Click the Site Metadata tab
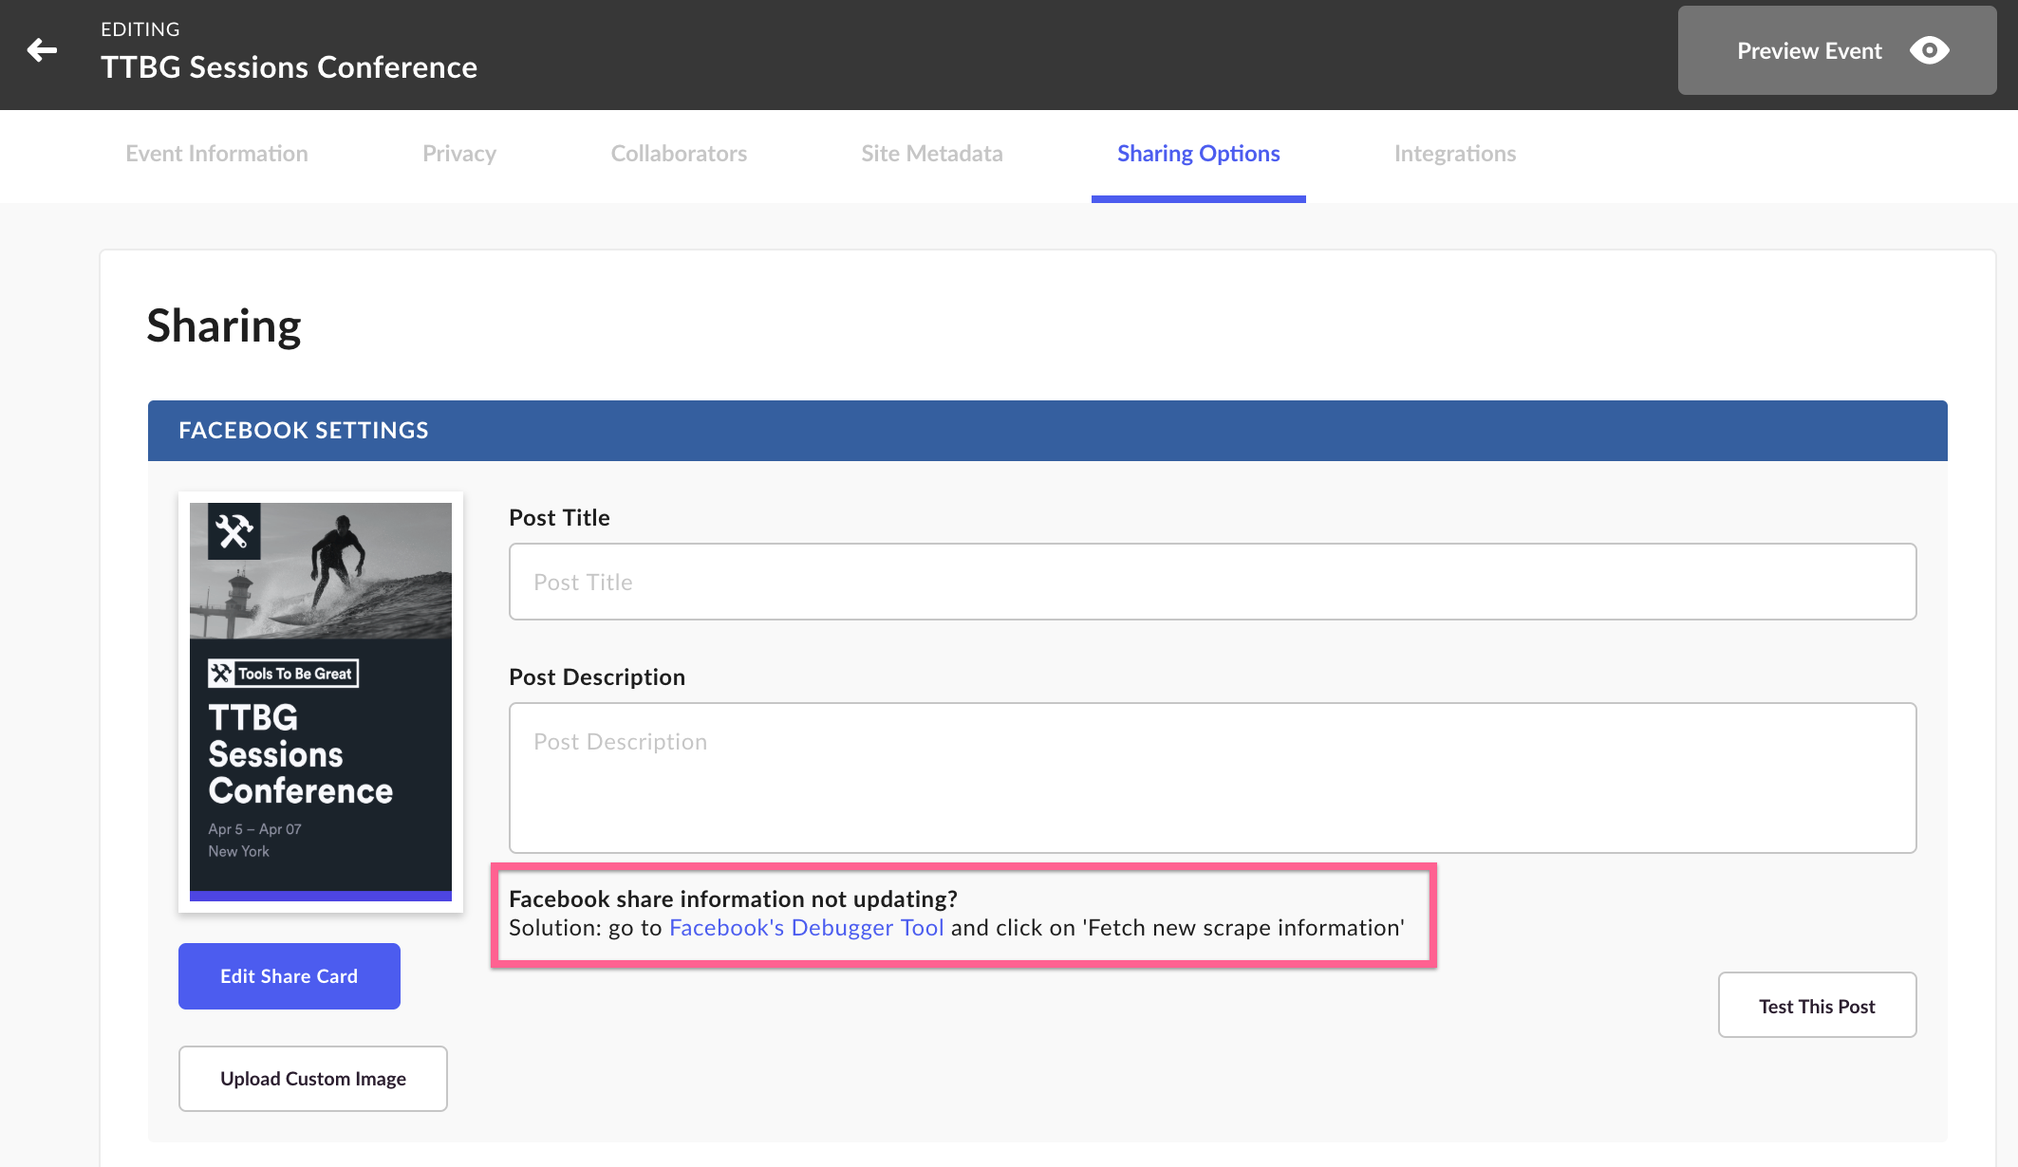 tap(932, 155)
